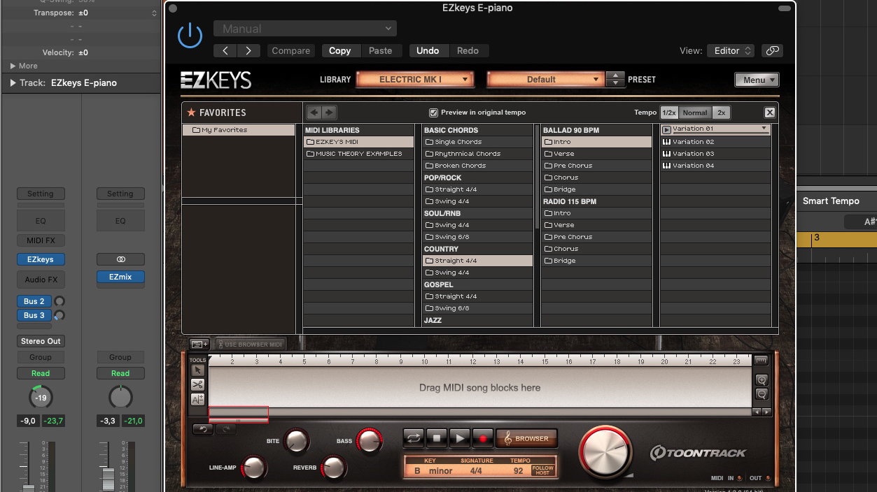The width and height of the screenshot is (877, 492).
Task: Click the Compare button
Action: coord(290,50)
